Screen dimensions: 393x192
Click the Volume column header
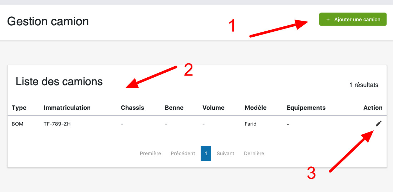213,108
